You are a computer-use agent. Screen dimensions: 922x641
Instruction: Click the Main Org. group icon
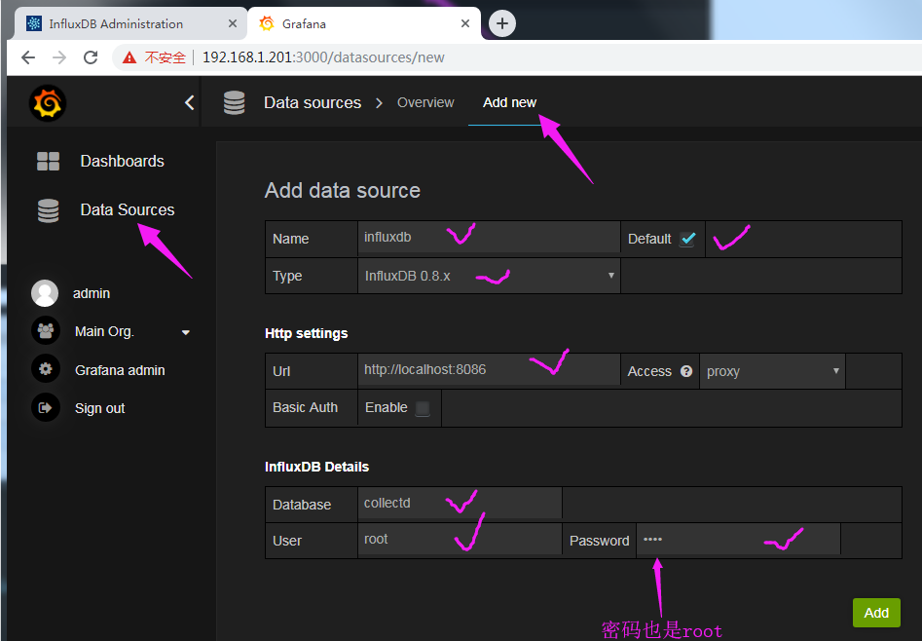coord(46,331)
